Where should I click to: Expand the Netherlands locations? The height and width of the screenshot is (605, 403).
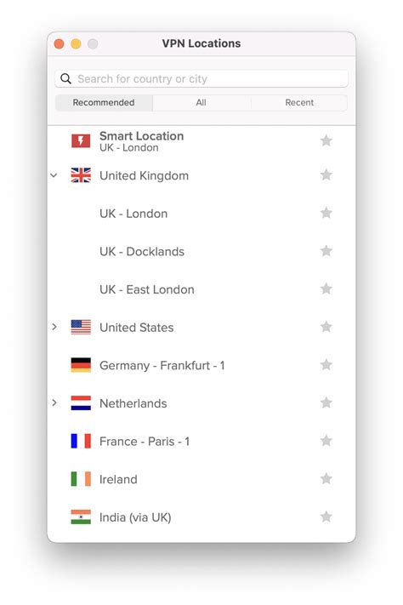tap(54, 402)
